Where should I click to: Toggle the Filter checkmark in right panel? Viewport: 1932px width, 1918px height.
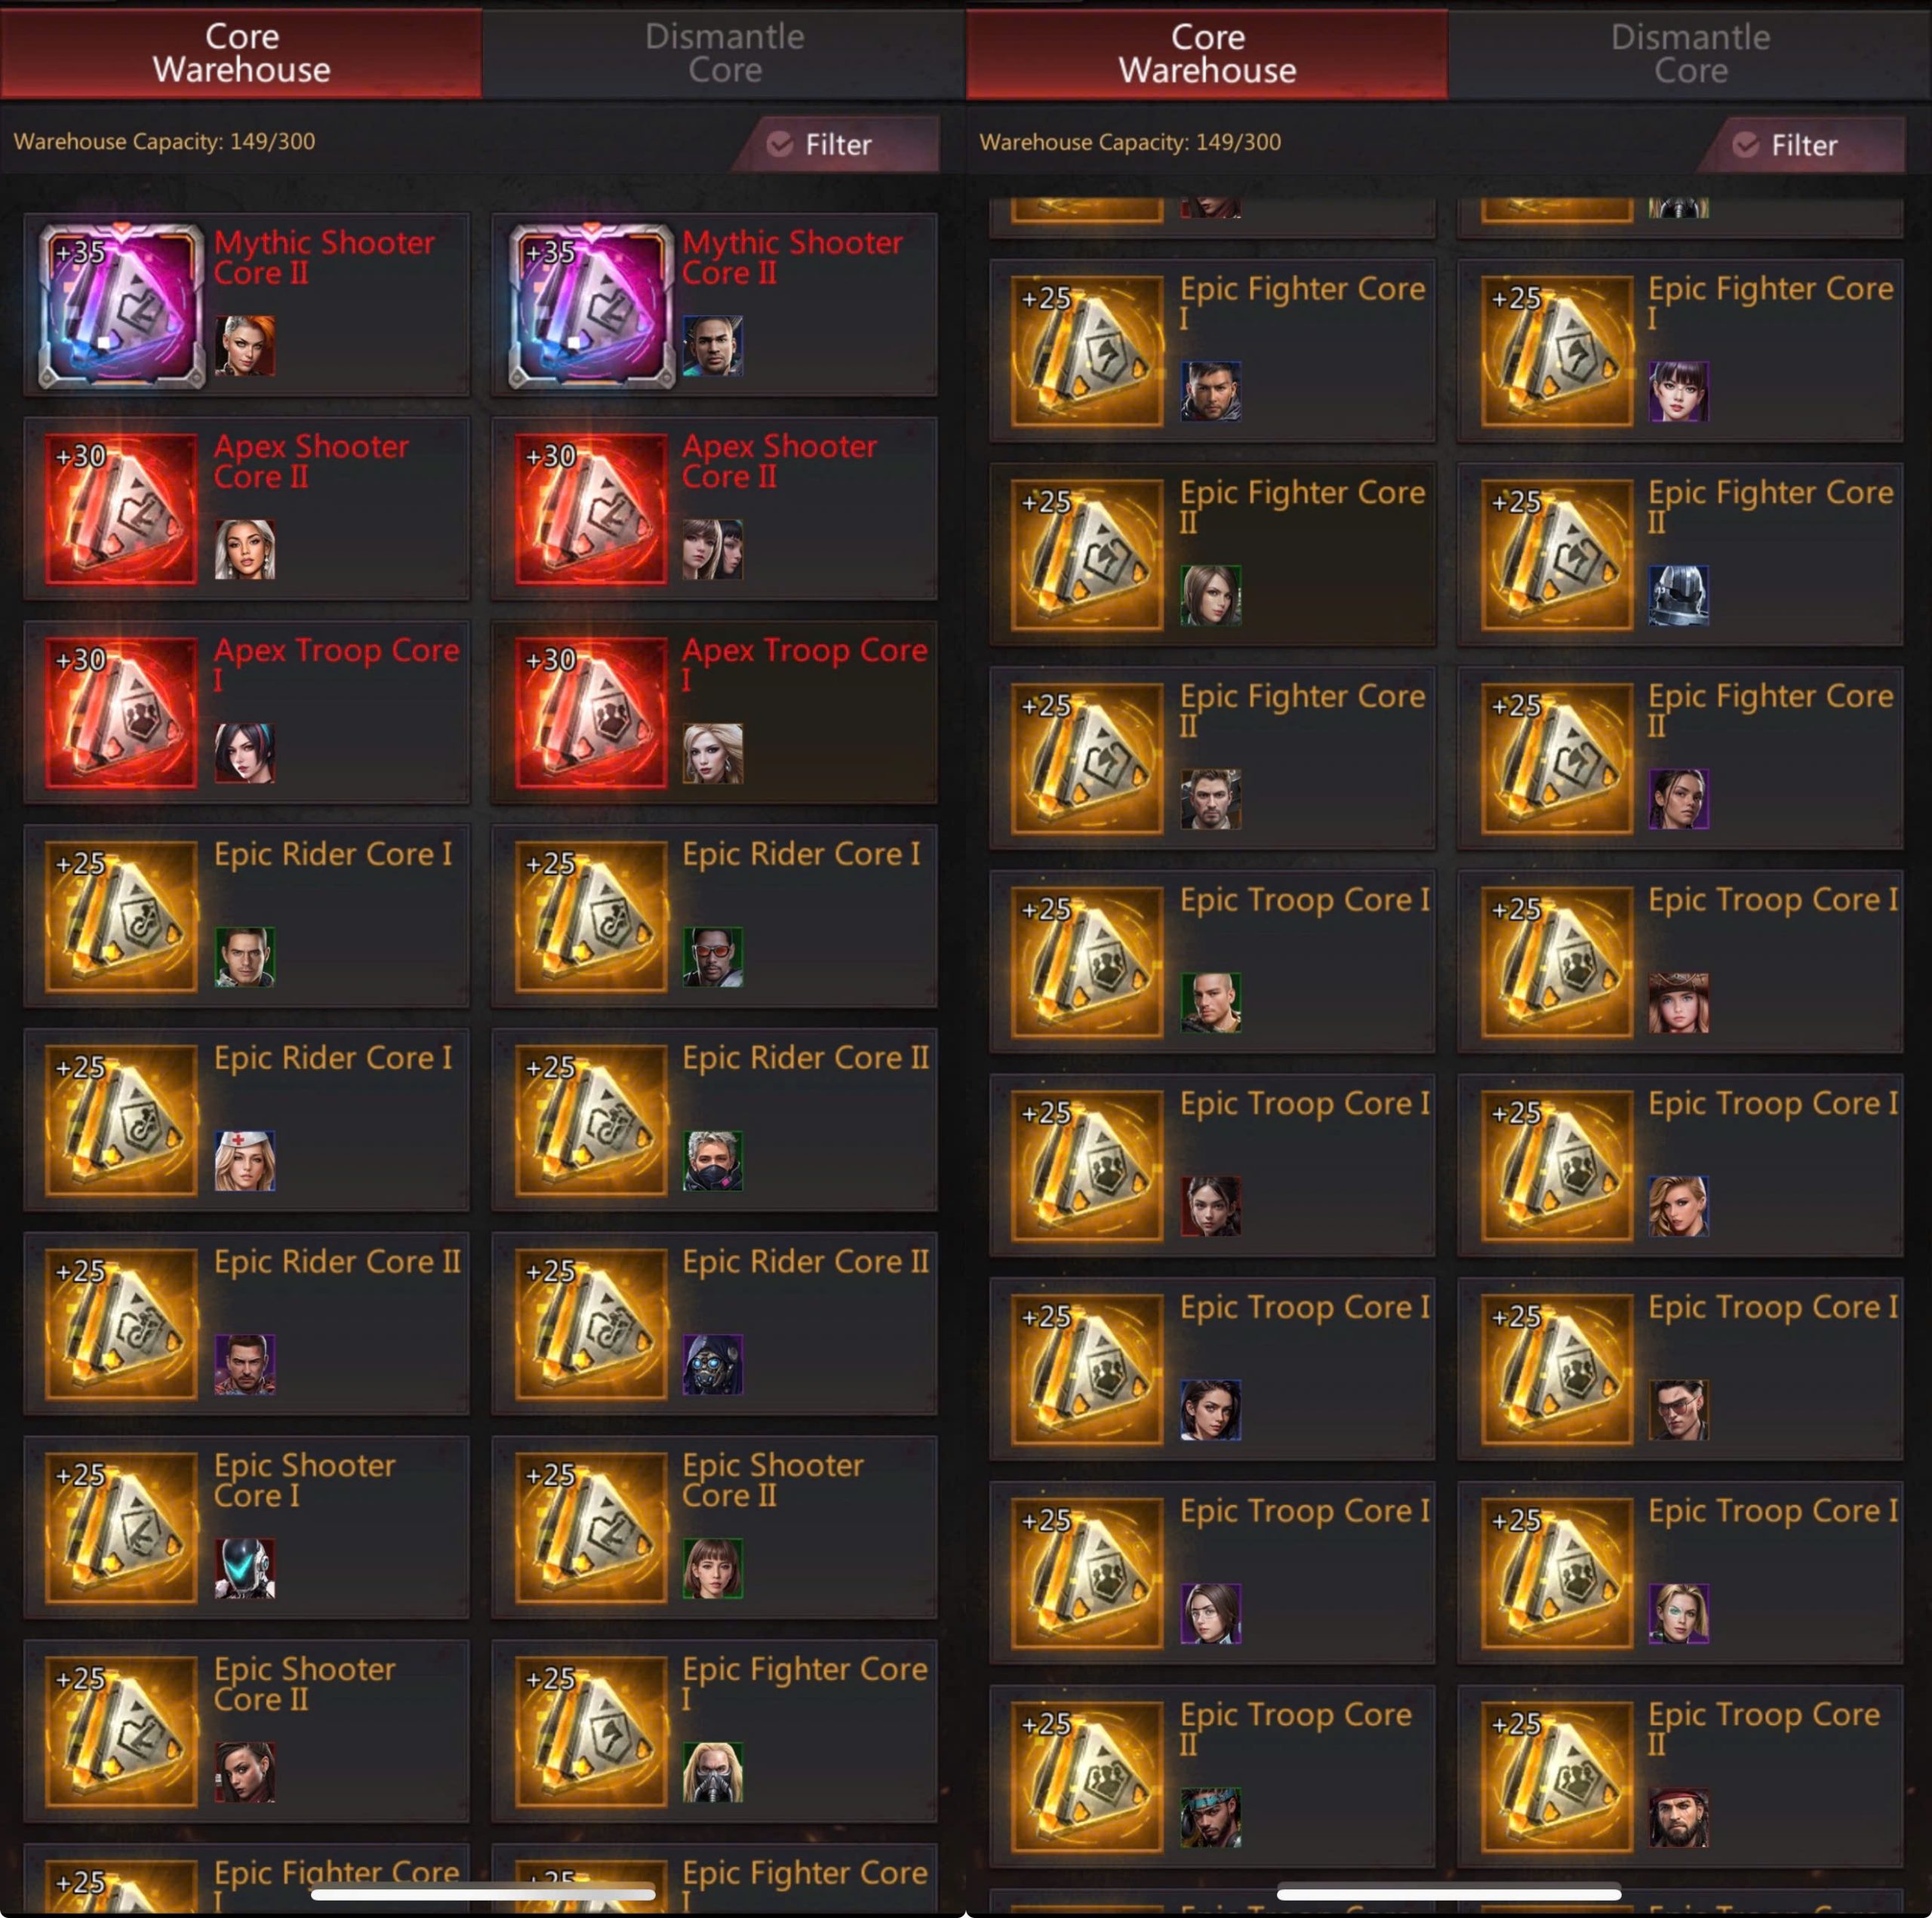tap(1746, 145)
